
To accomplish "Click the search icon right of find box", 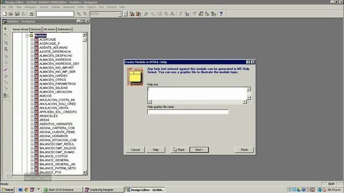I will [78, 14].
